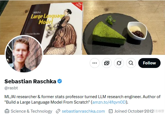Screen dimensions: 165x114
Task: Visit sebastianraschka.com website link
Action: (83, 111)
